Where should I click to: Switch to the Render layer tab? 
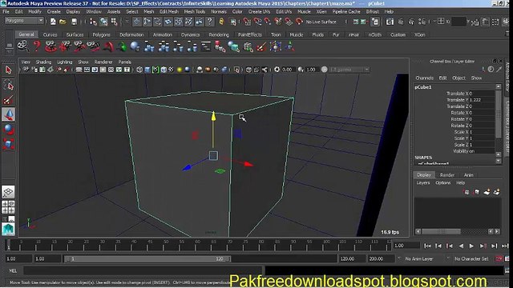(x=447, y=175)
